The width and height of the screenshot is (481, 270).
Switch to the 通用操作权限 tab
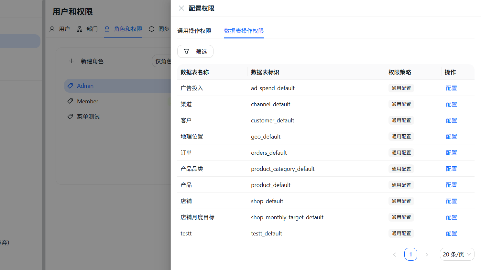(194, 31)
